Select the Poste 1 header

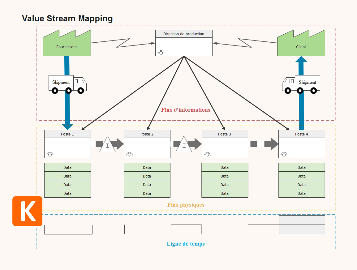point(68,134)
